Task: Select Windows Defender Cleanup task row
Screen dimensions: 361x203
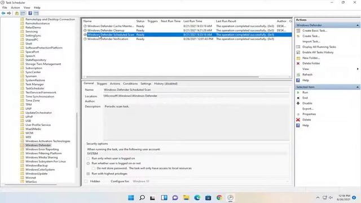Action: 187,30
